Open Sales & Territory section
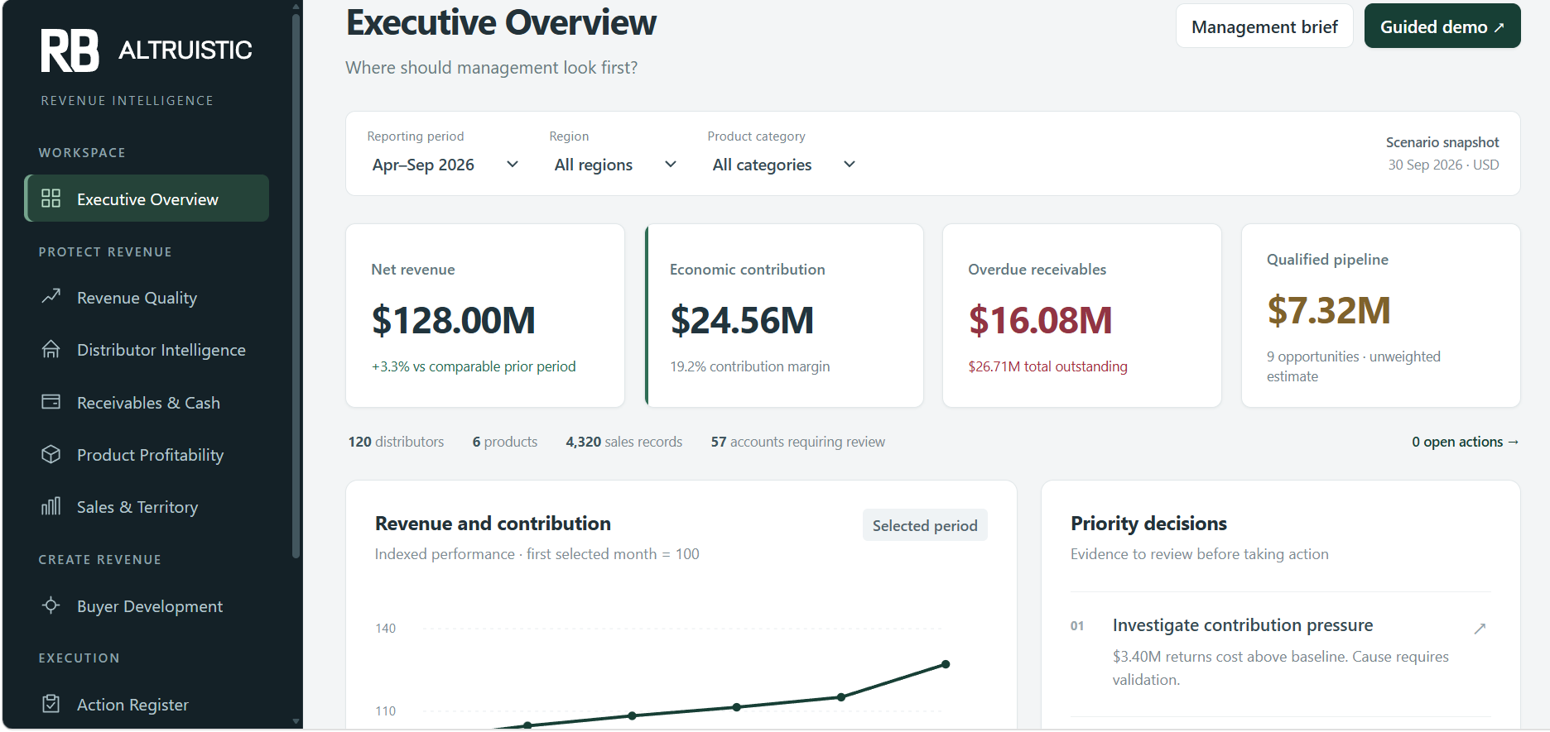Viewport: 1550px width, 732px height. pyautogui.click(x=147, y=507)
